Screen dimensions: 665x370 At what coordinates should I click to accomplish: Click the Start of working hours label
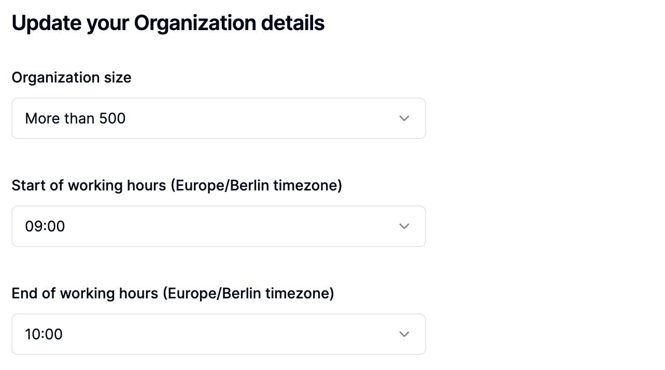click(178, 185)
